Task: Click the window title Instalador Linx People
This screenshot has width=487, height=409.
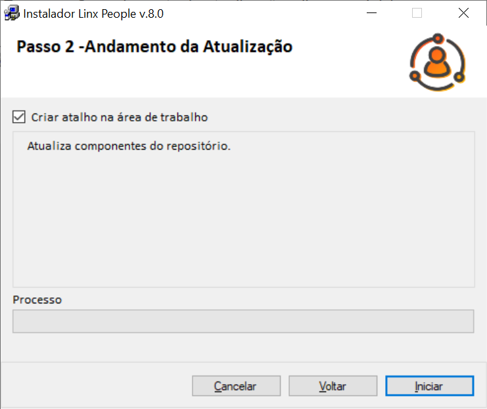Action: [93, 14]
